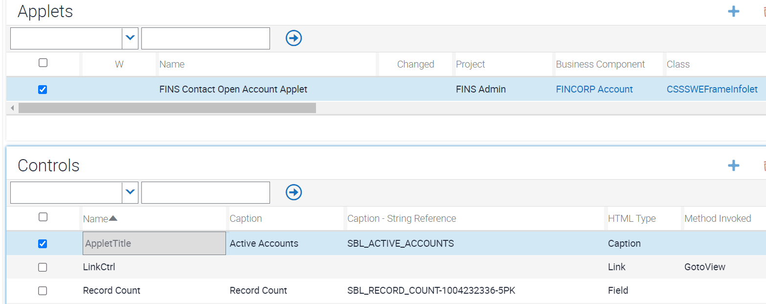Click the AppletTitle editable name cell
This screenshot has height=304, width=766.
[154, 243]
